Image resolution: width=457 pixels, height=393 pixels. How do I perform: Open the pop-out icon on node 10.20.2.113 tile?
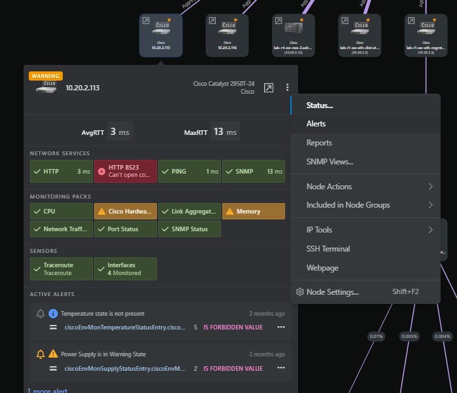pos(146,20)
